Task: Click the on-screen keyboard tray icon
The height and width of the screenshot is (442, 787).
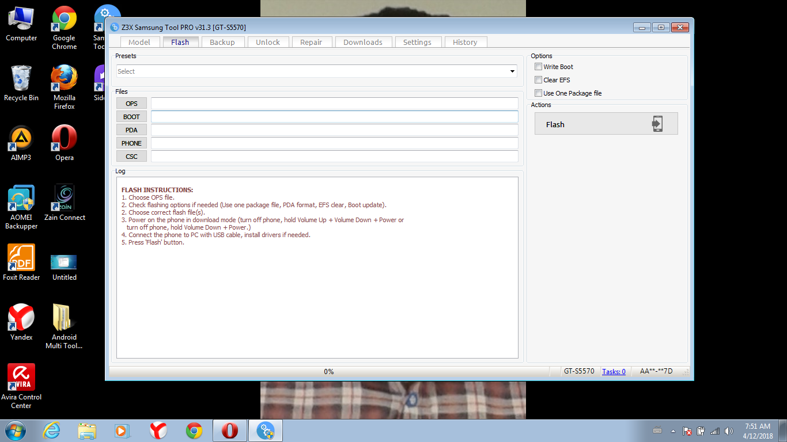Action: 657,430
